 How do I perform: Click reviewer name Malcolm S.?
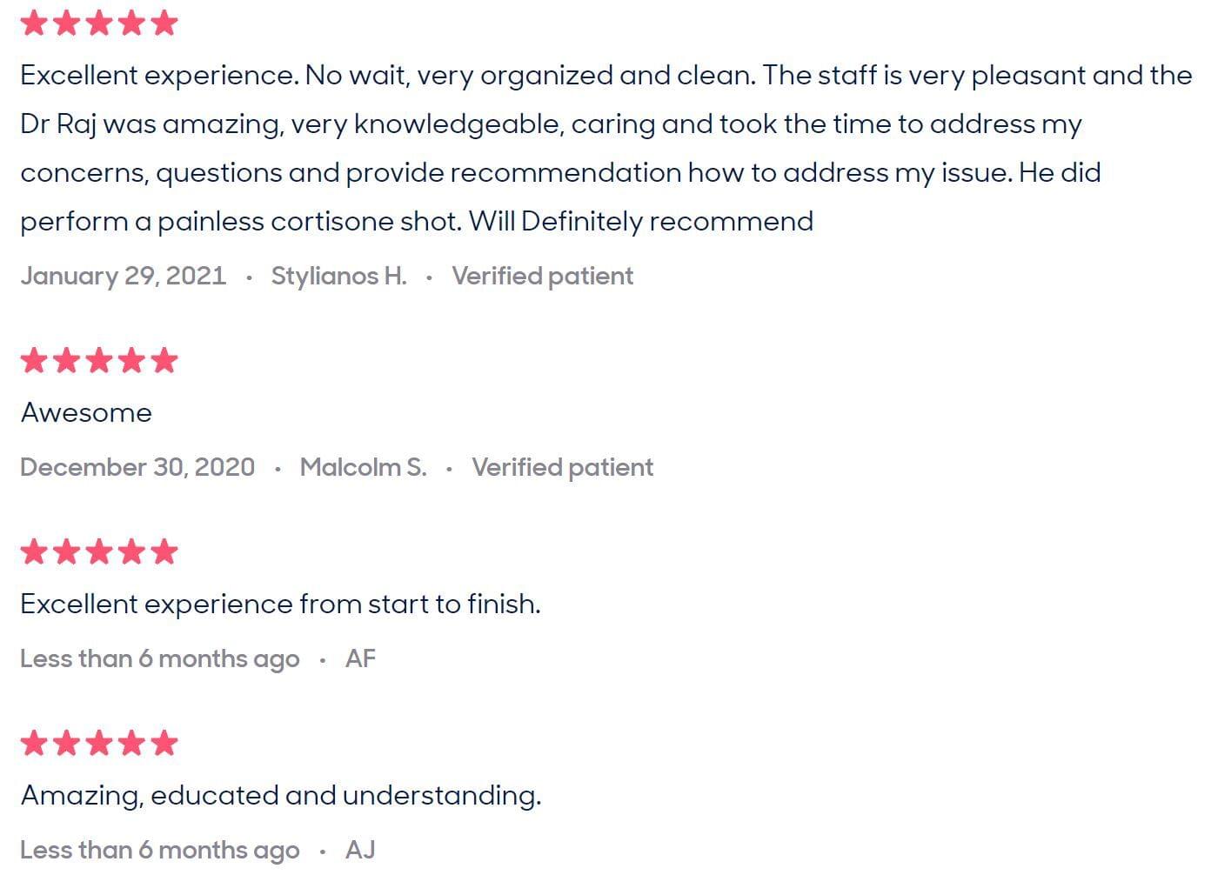[363, 467]
